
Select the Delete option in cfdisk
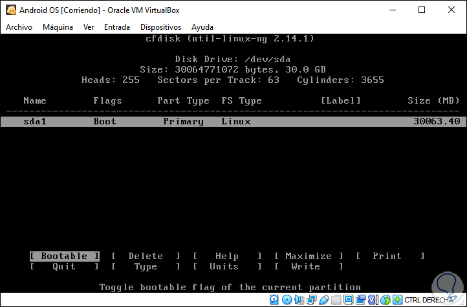tap(146, 256)
